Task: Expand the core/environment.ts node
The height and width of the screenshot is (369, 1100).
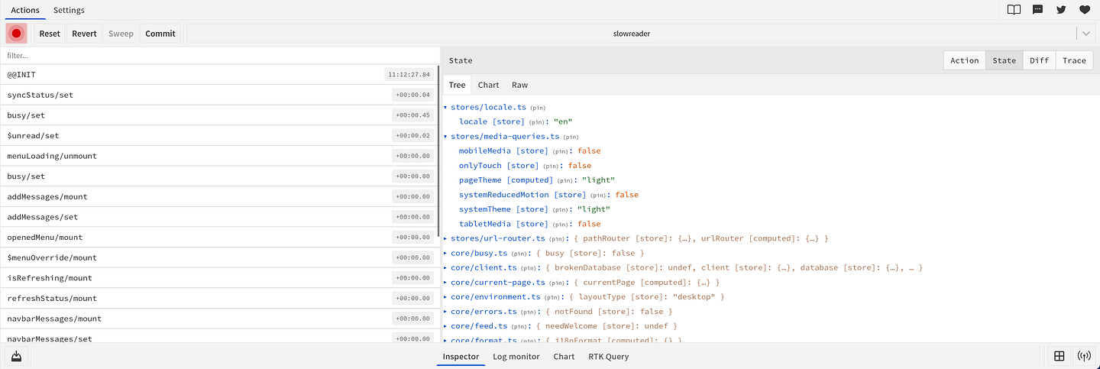Action: (x=446, y=296)
